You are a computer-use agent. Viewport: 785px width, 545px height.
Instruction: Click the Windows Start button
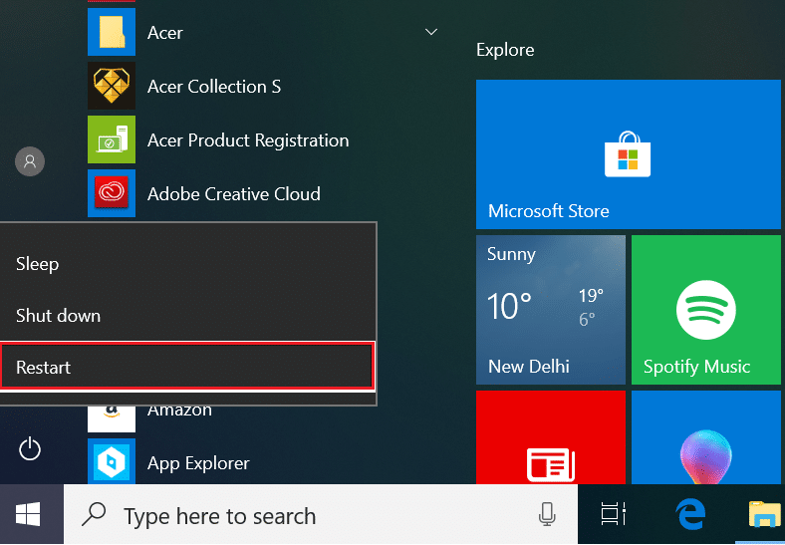(28, 515)
